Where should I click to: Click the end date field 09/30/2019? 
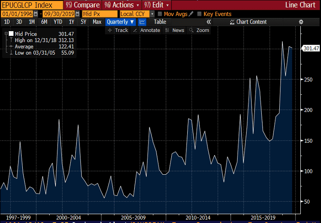(58, 14)
